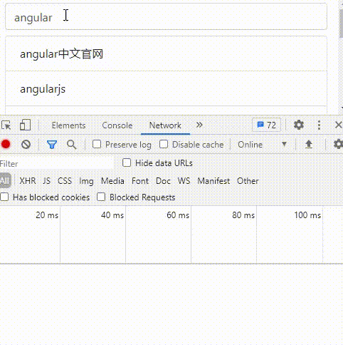Open network search magnifier
This screenshot has height=345, width=343.
tap(71, 145)
